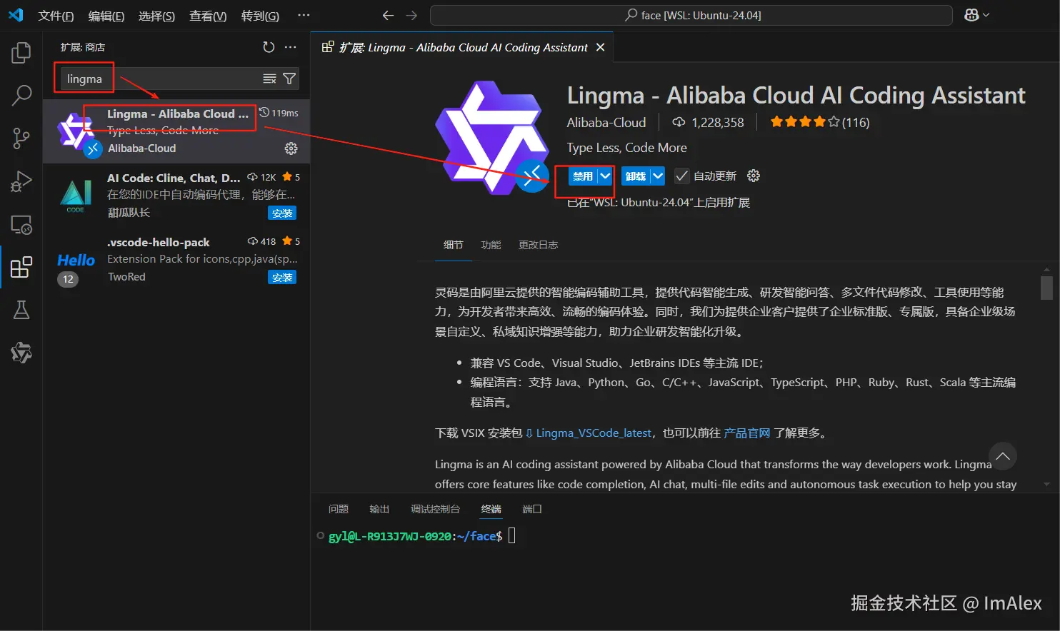Open the Lingma_VSCode_latest download link
The width and height of the screenshot is (1060, 631).
pos(593,433)
